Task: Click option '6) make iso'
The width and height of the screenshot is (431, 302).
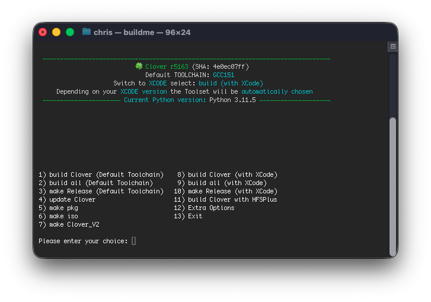Action: point(58,216)
